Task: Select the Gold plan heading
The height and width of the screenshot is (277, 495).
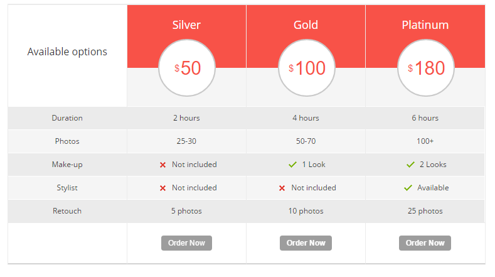Action: point(306,25)
